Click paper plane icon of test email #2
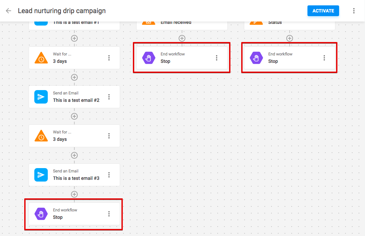 [x=41, y=97]
